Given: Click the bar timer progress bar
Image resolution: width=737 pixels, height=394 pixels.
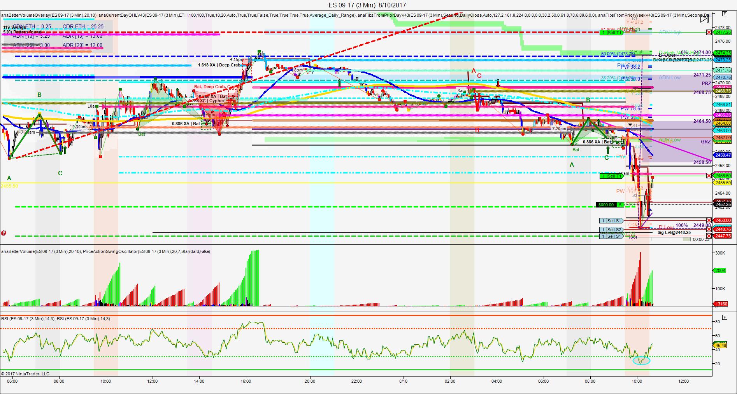Looking at the screenshot, I should click(662, 239).
